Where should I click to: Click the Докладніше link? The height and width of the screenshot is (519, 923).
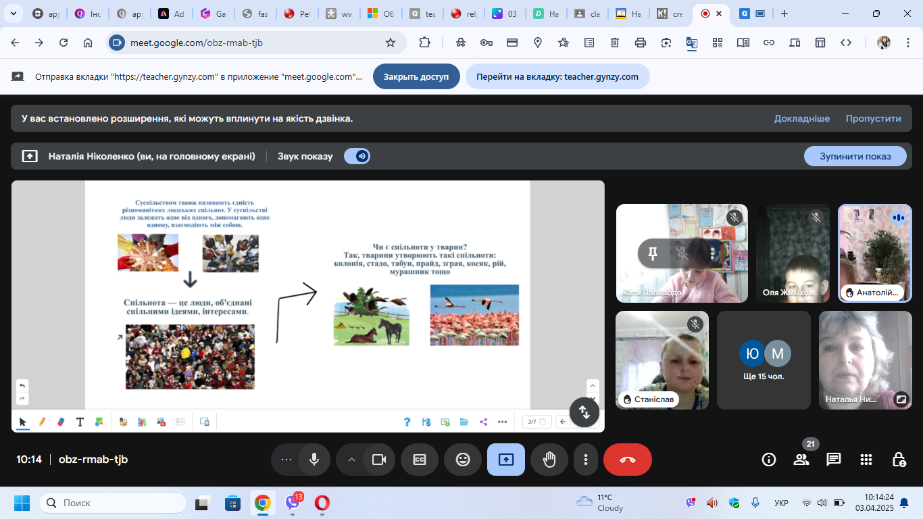[x=802, y=118]
